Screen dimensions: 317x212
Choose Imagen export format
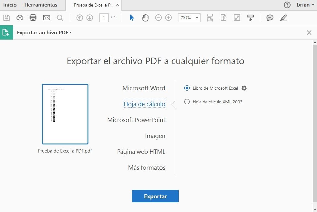pyautogui.click(x=155, y=136)
